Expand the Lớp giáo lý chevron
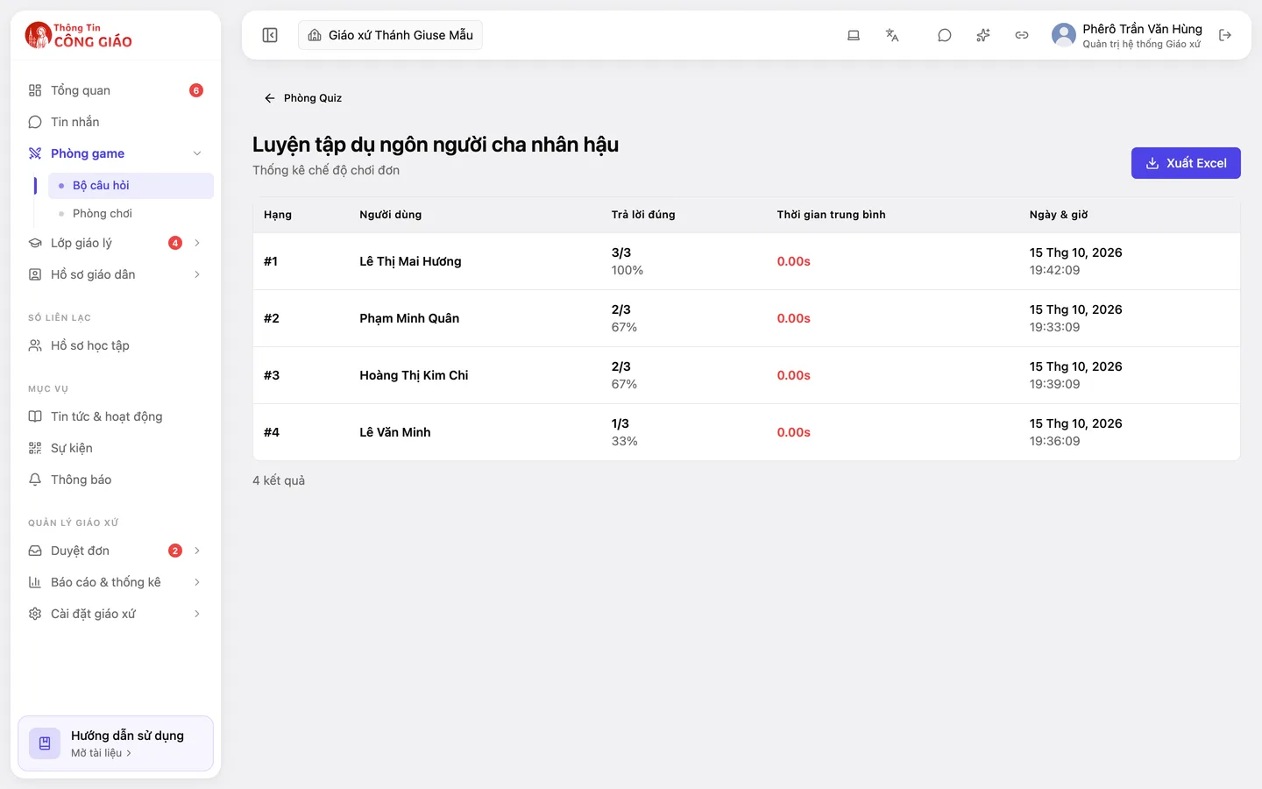Image resolution: width=1262 pixels, height=789 pixels. (197, 243)
